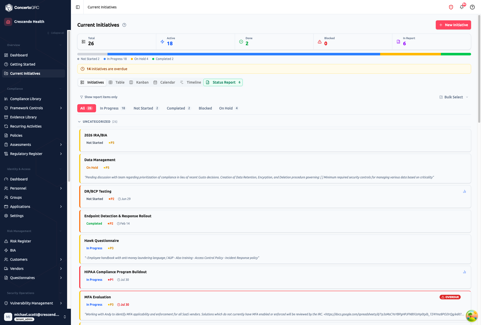Switch to Kanban view tab
This screenshot has height=325, width=481.
click(139, 82)
